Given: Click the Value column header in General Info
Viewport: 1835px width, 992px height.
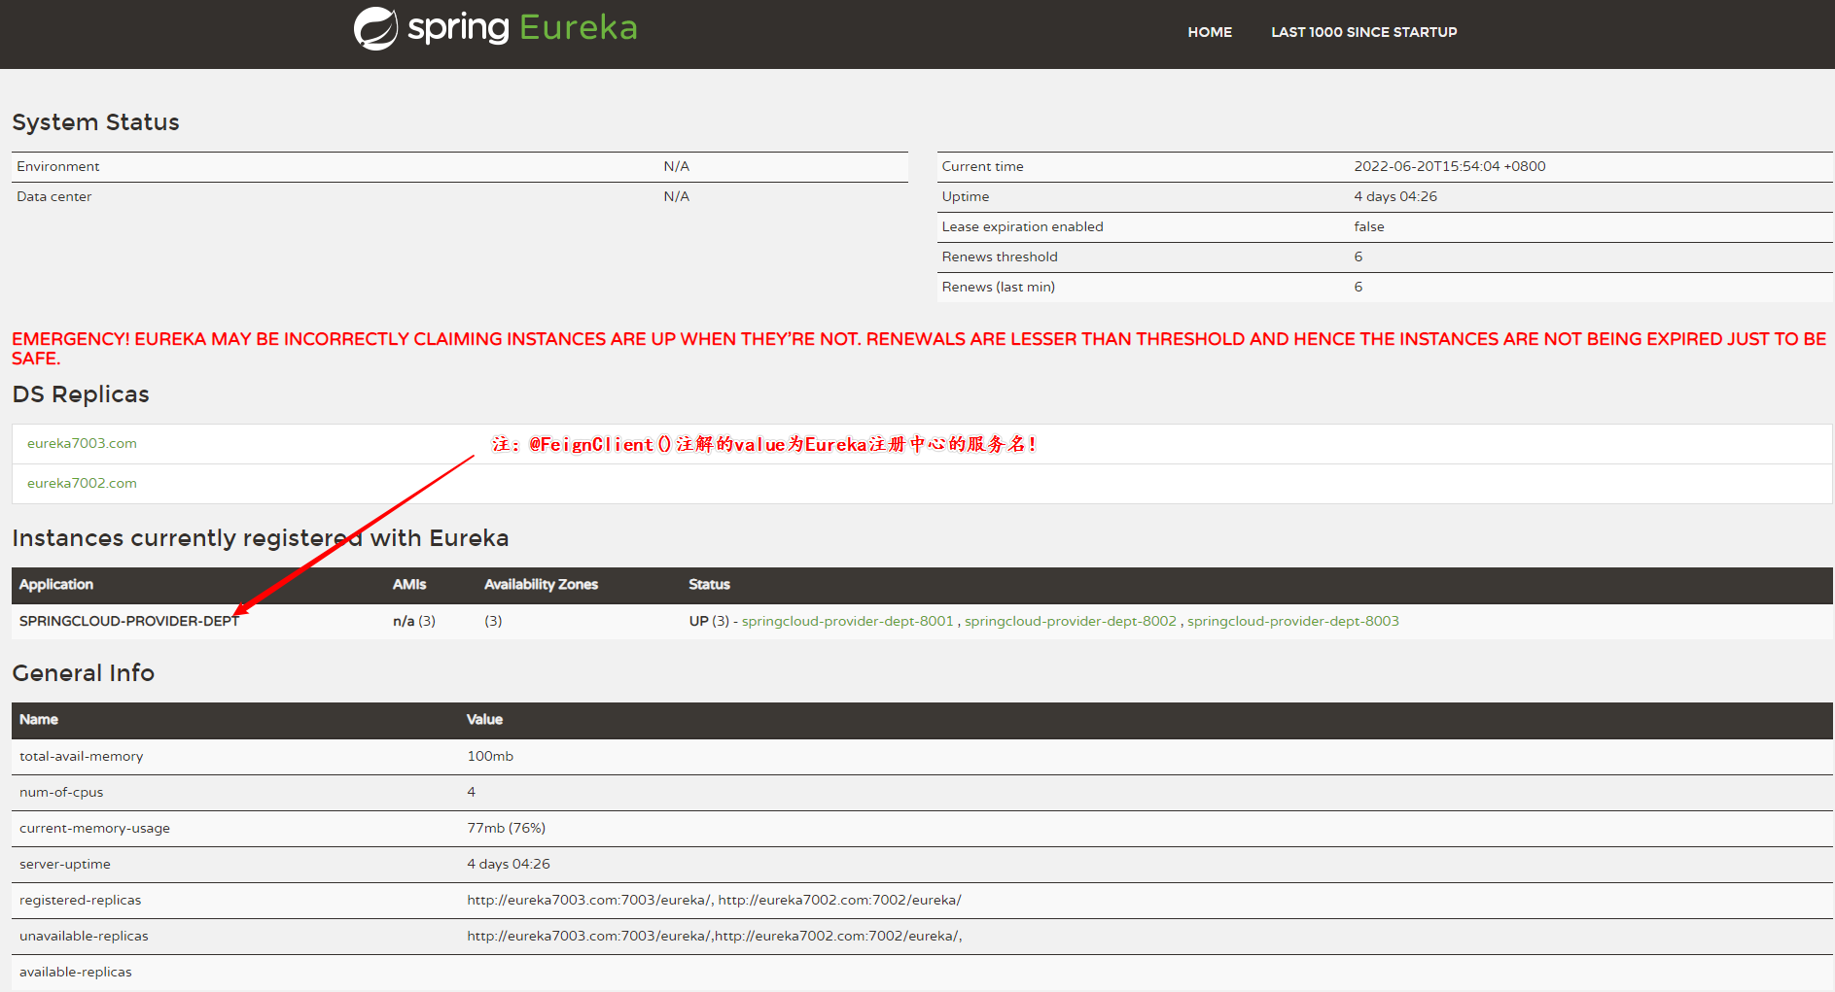Looking at the screenshot, I should click(x=484, y=719).
